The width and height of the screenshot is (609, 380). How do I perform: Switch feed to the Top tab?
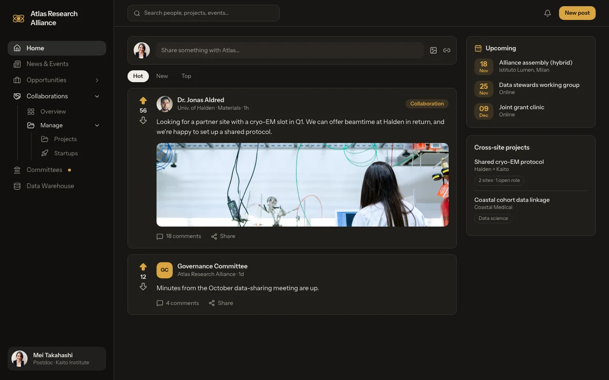click(x=187, y=76)
